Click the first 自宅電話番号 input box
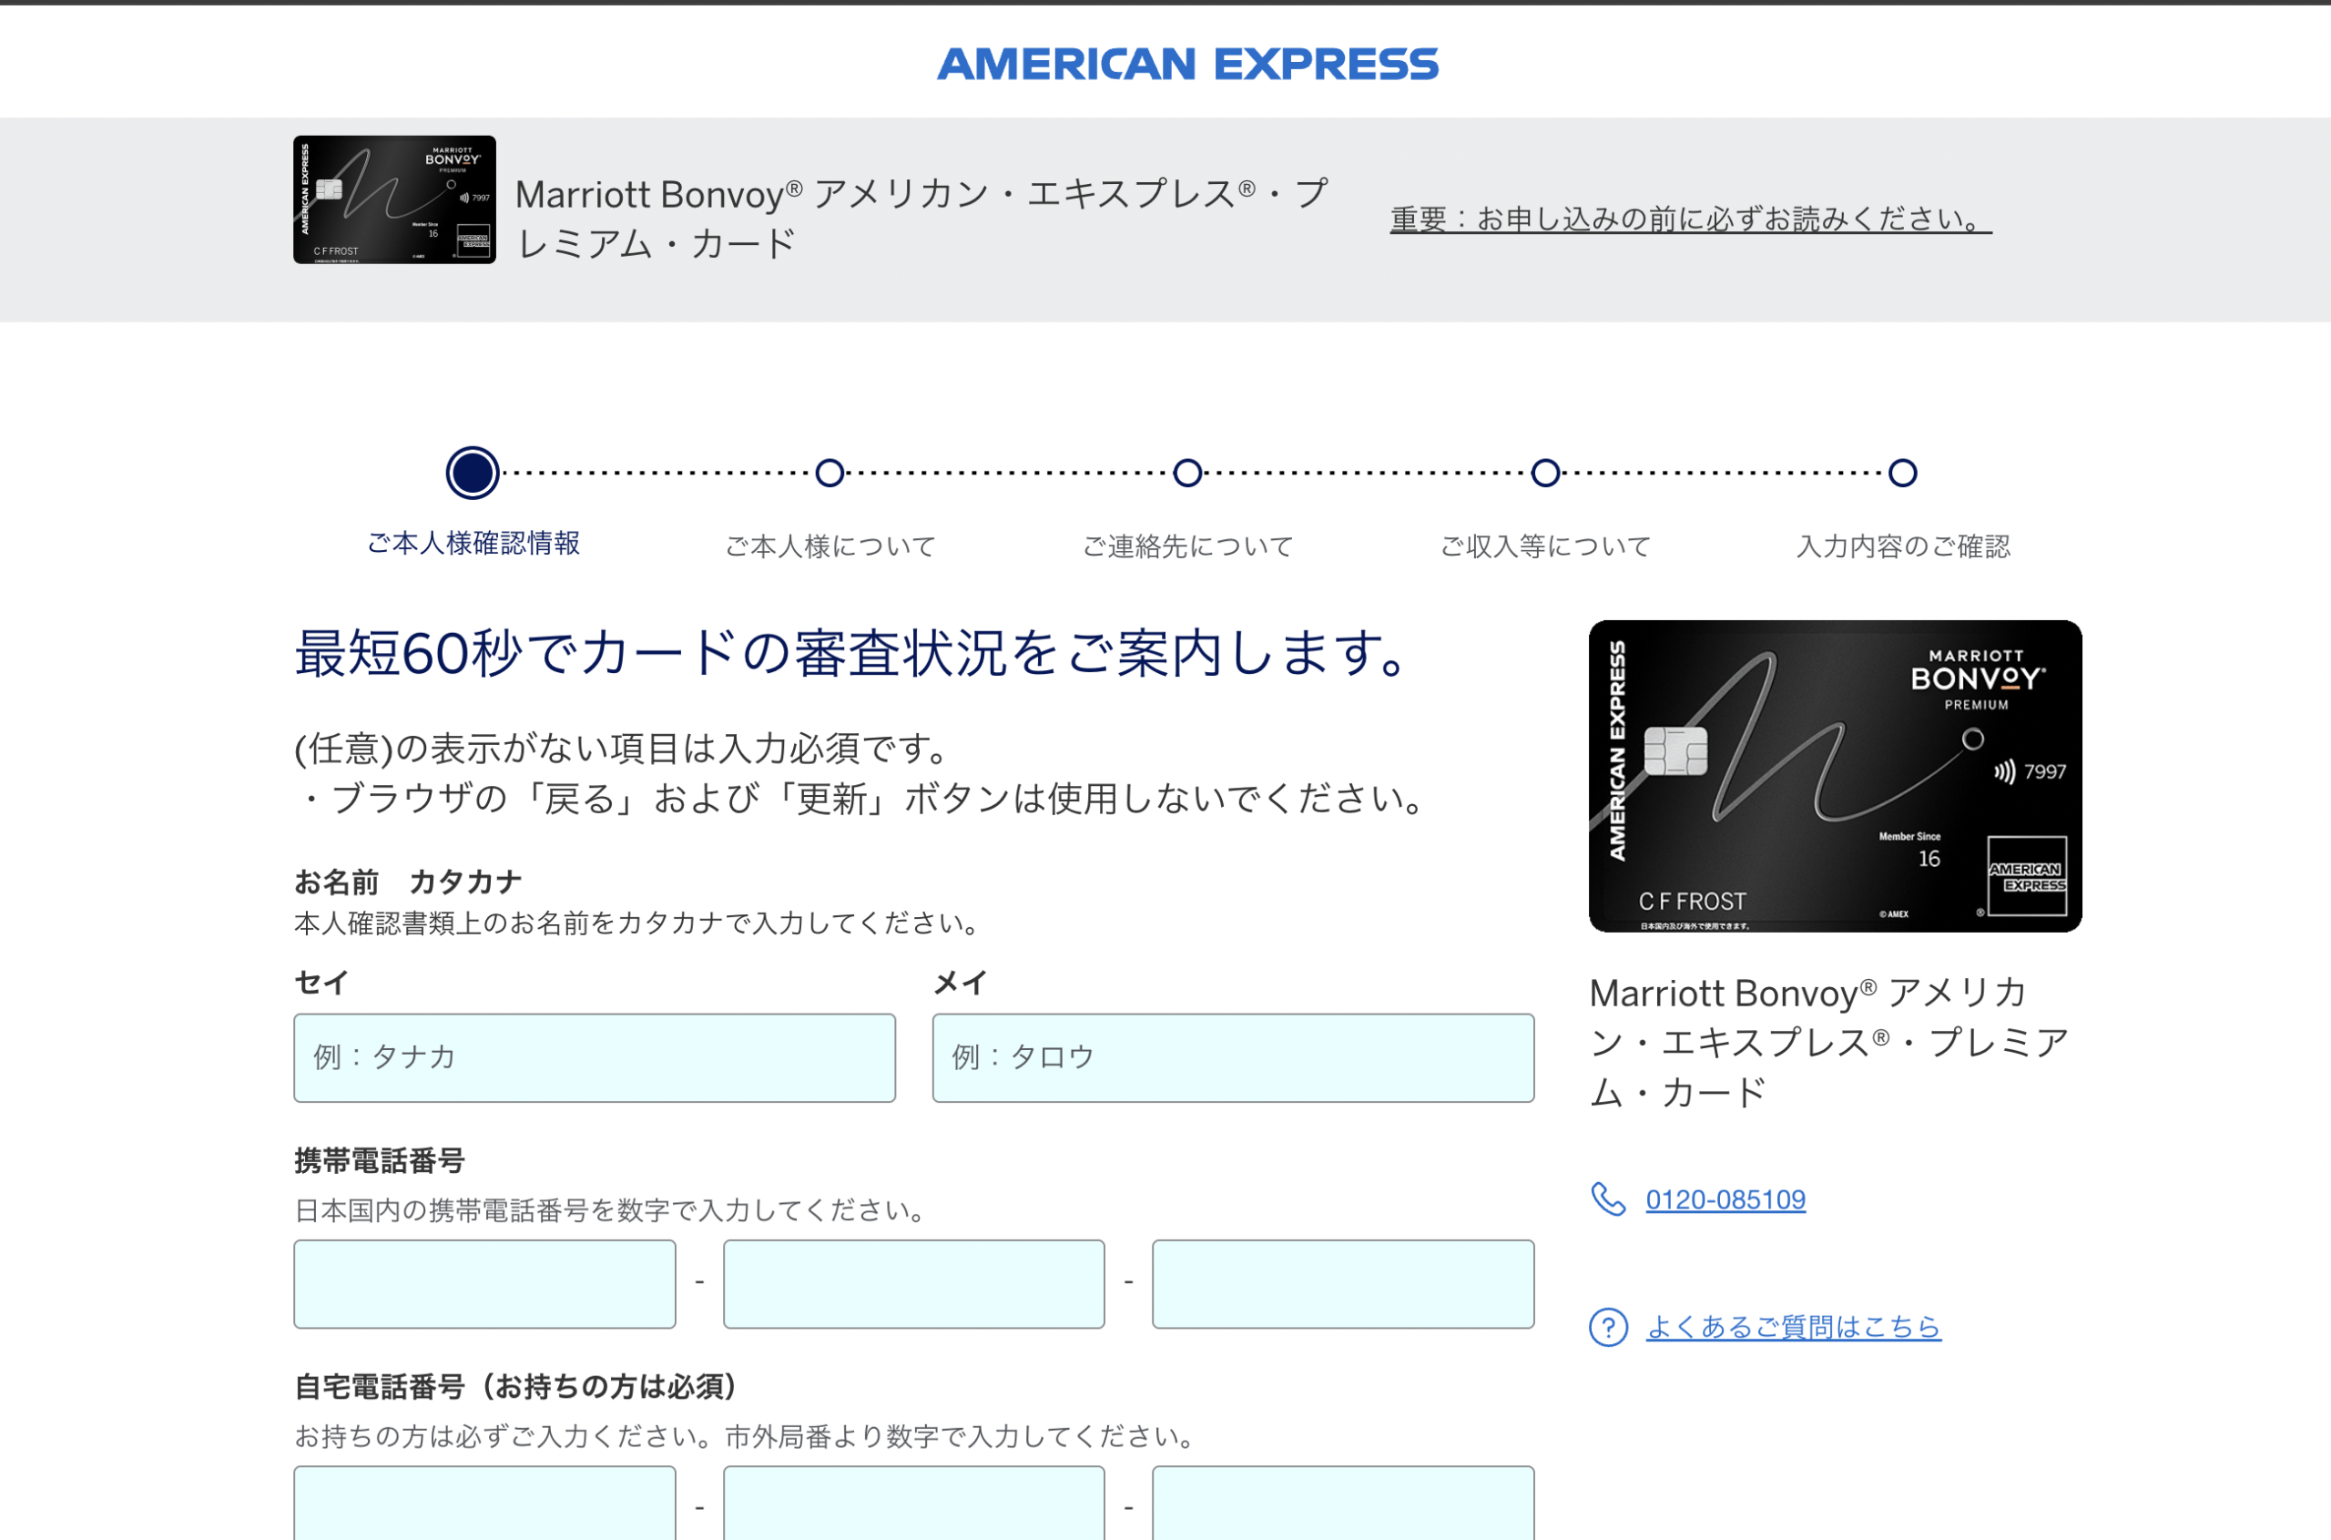Screen dimensions: 2331x1540 484,1503
